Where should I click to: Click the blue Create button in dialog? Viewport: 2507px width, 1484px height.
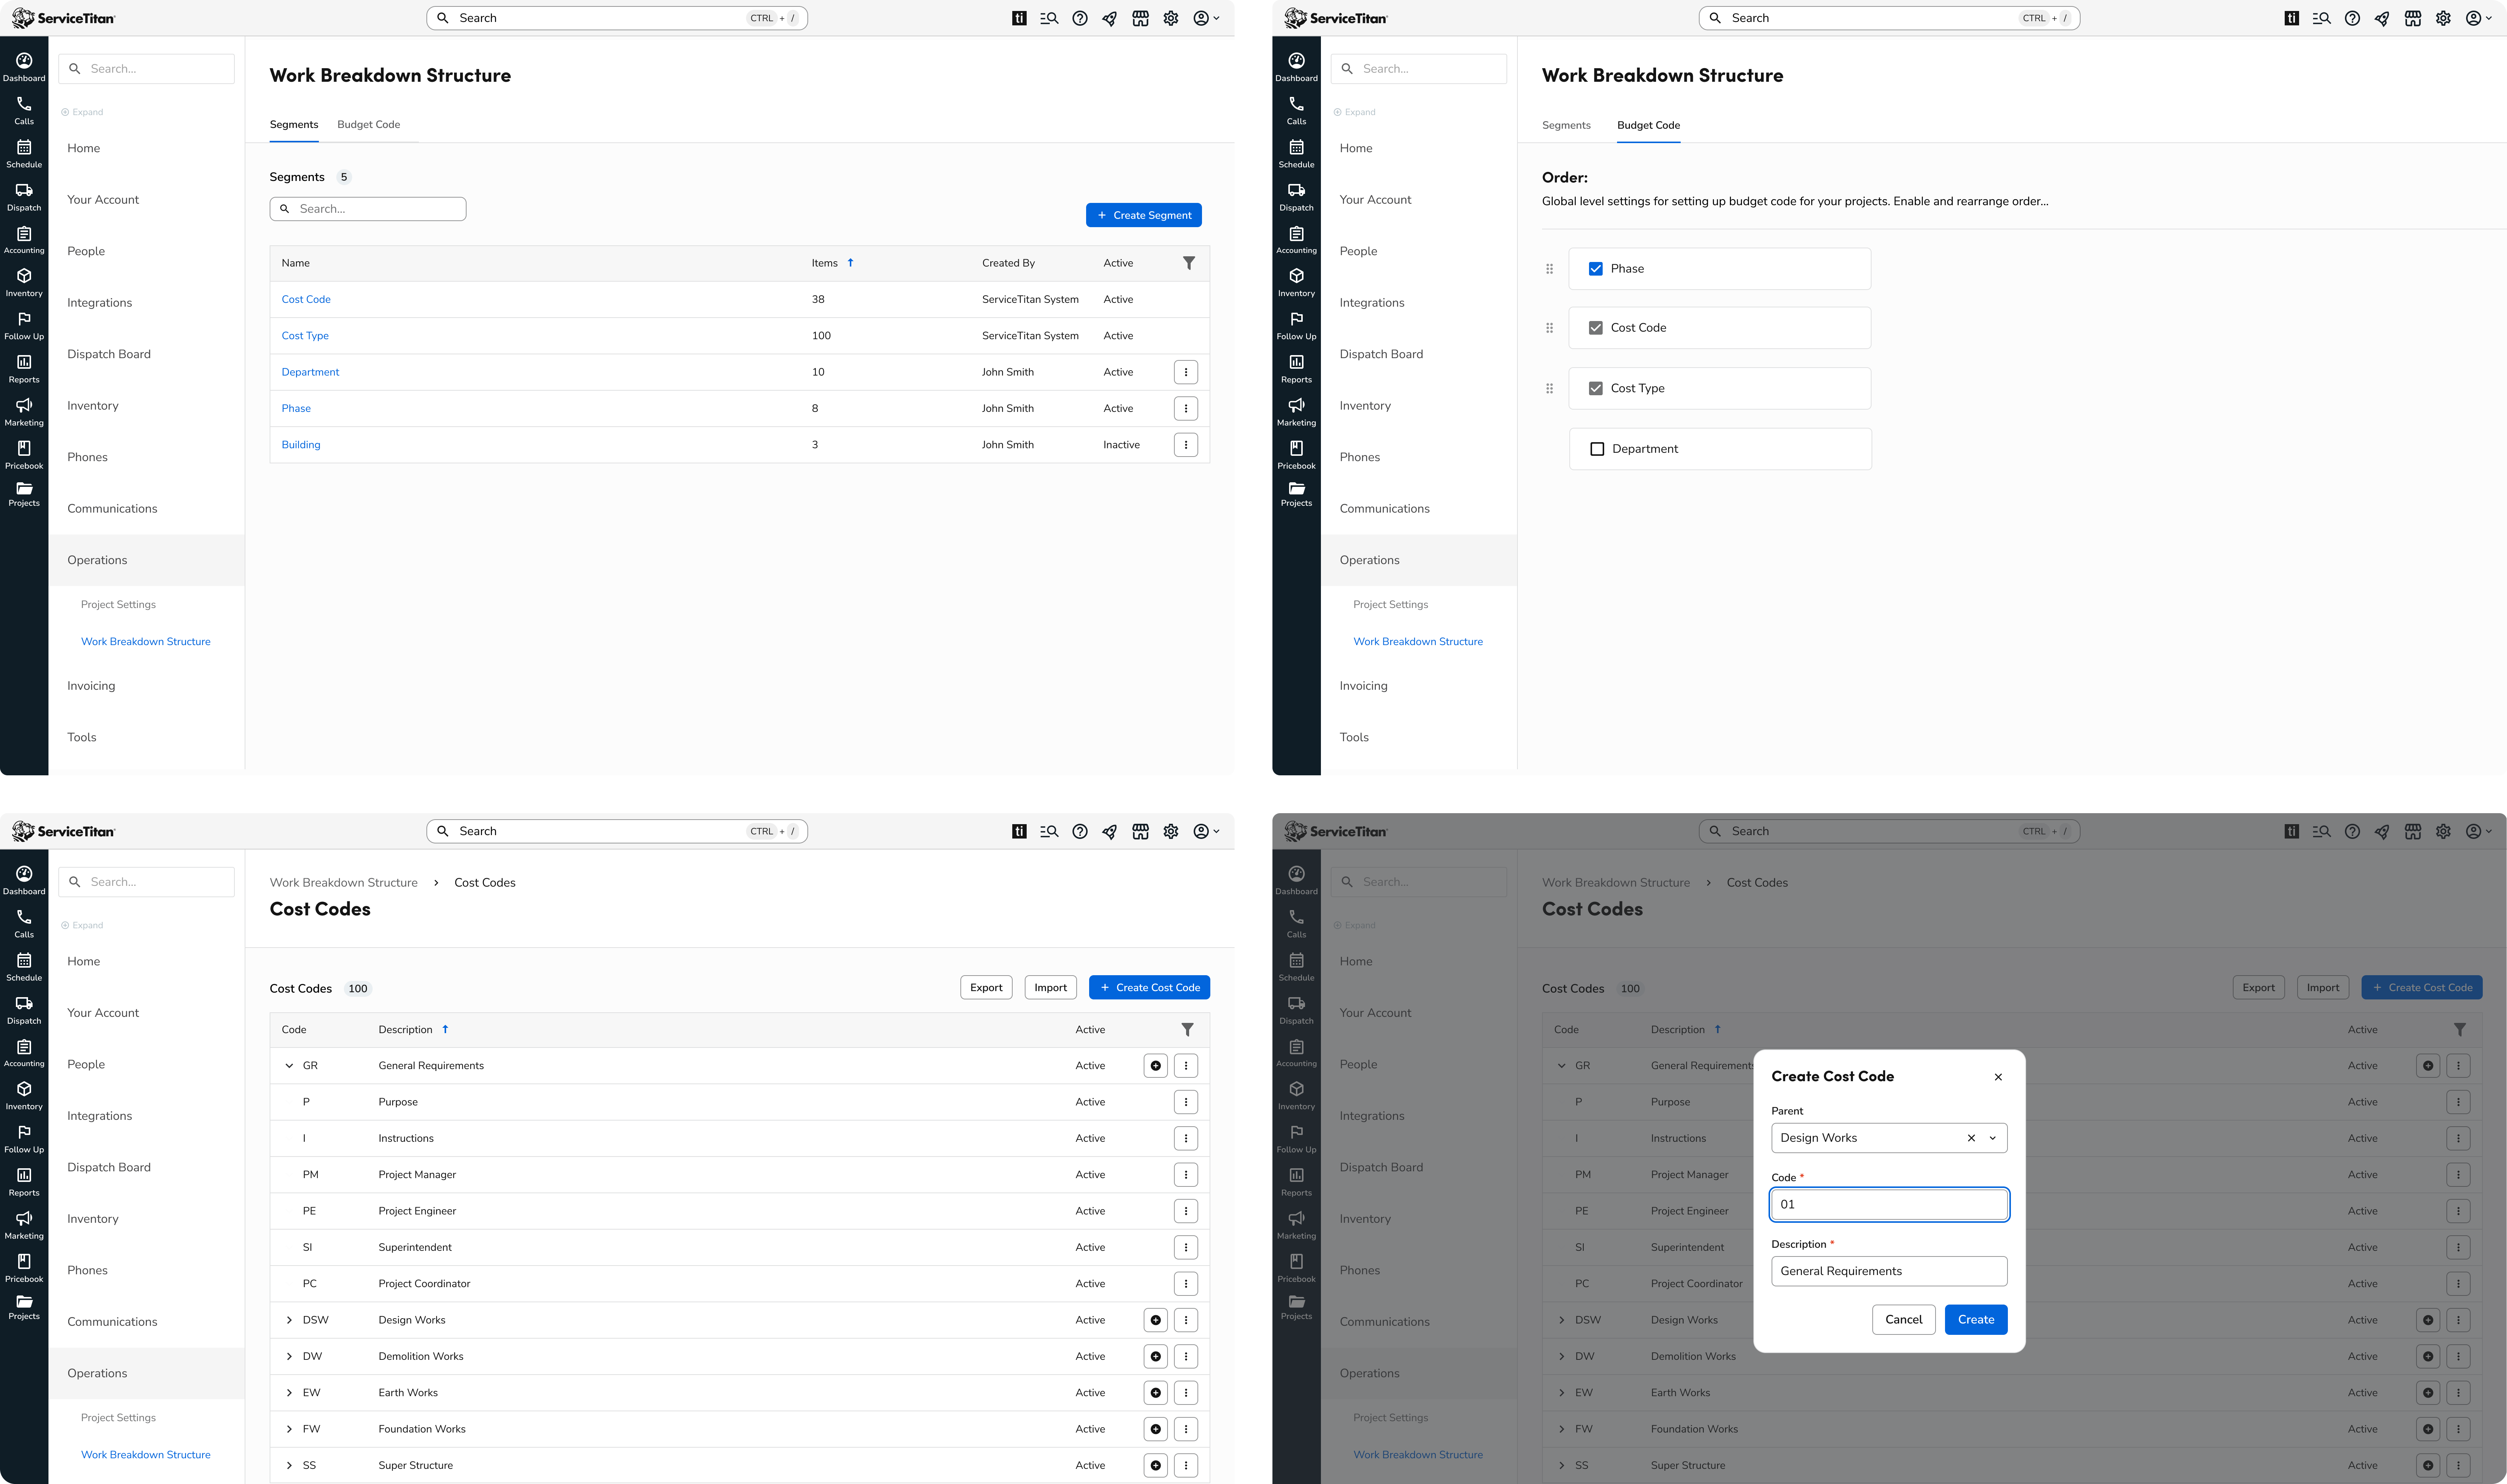tap(1976, 1320)
